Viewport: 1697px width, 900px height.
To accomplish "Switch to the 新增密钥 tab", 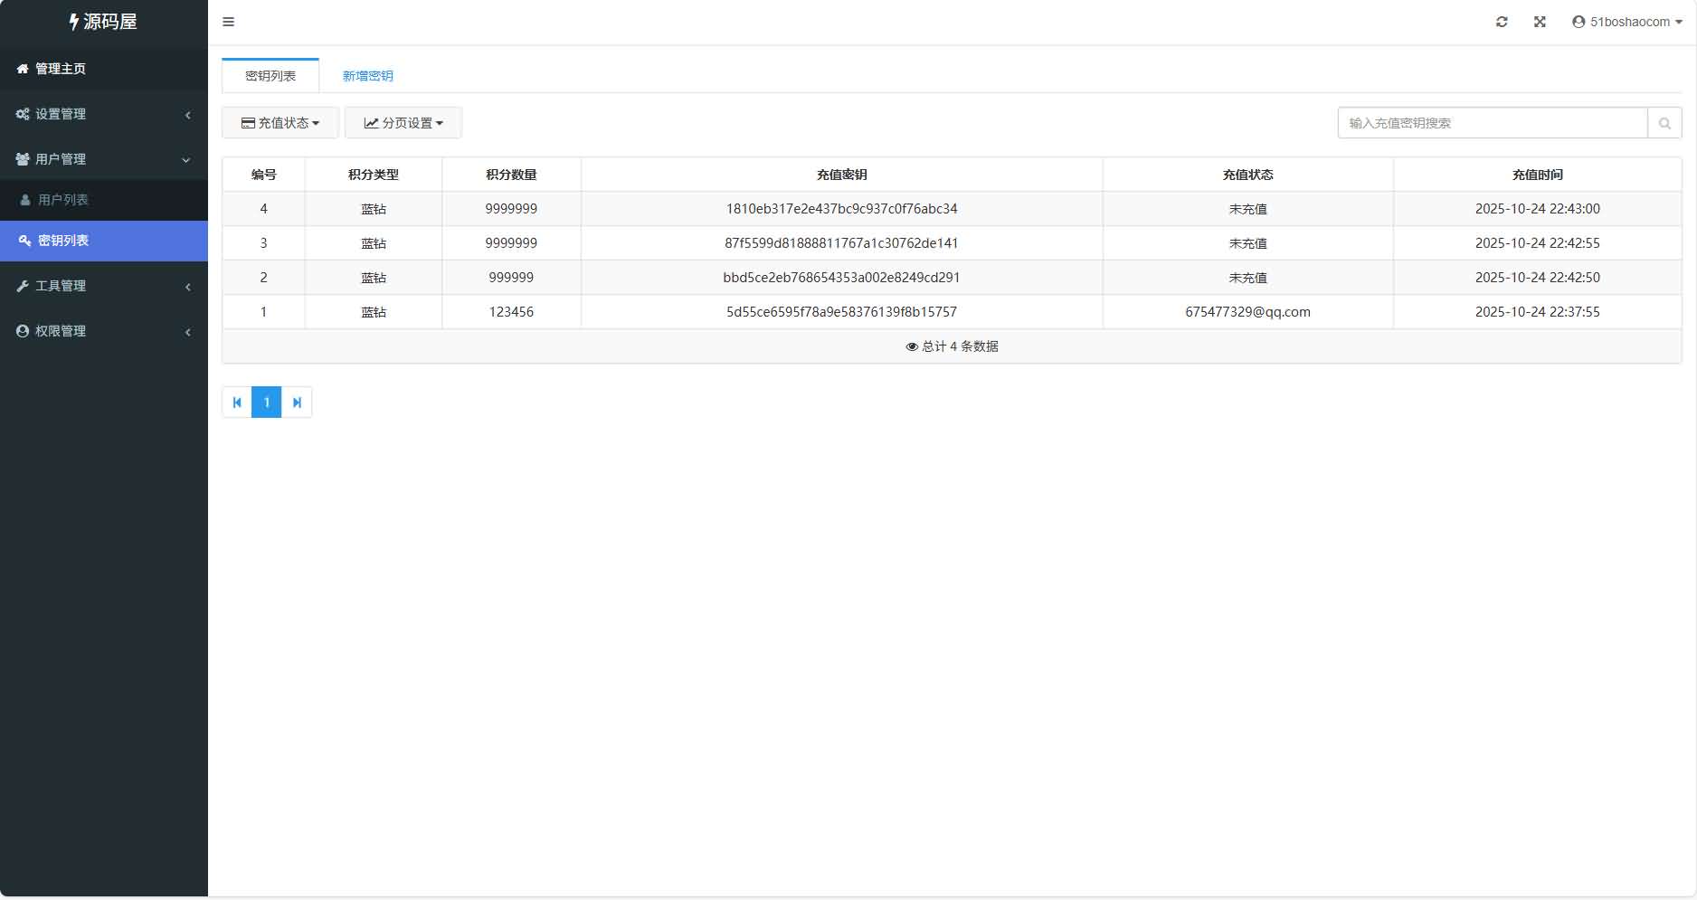I will 367,76.
